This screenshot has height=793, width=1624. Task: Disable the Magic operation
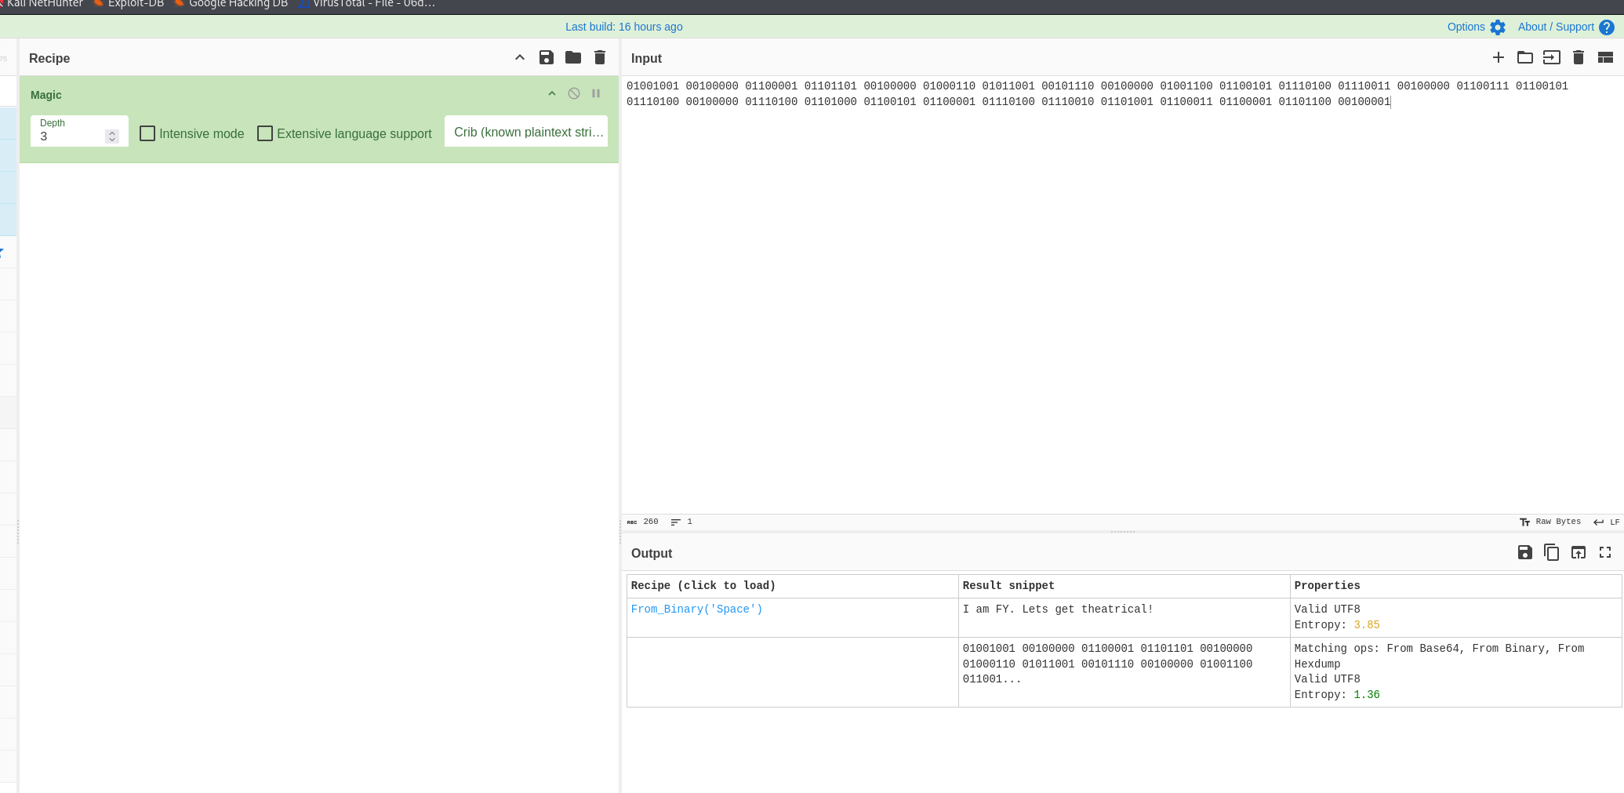click(x=574, y=93)
